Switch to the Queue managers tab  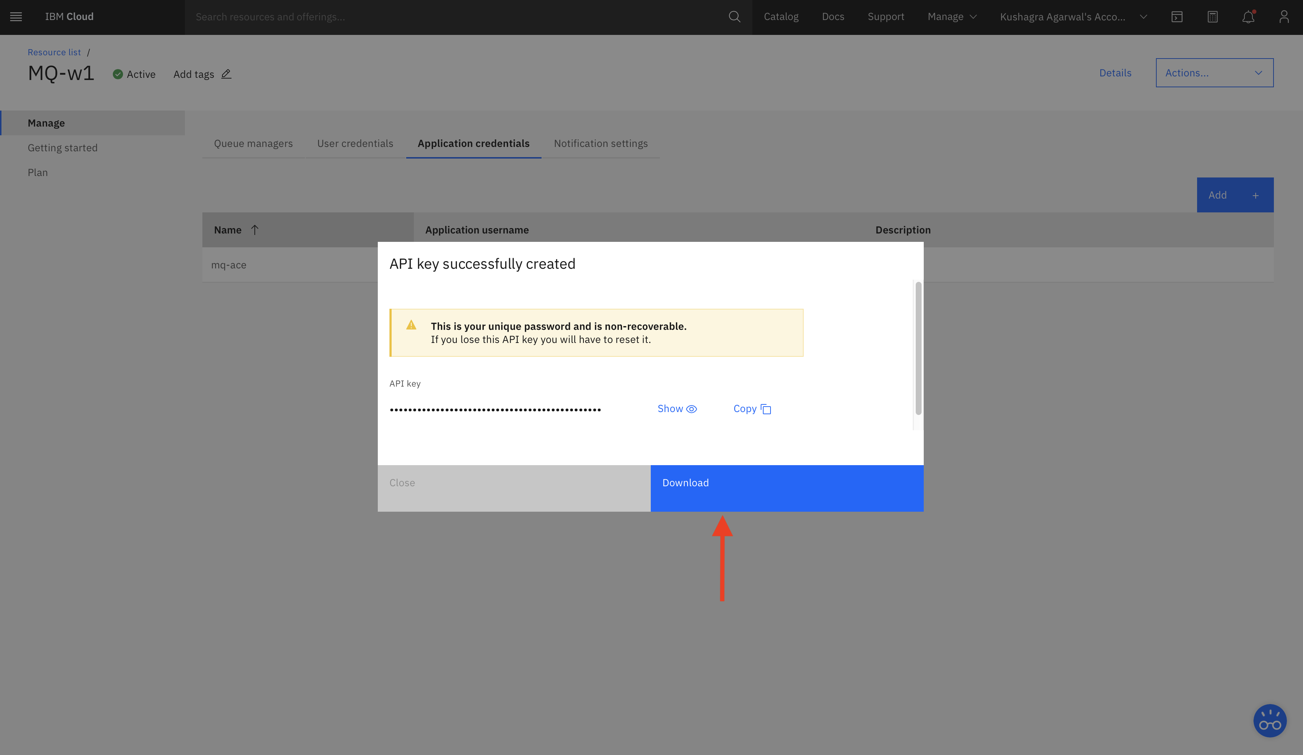pos(253,144)
